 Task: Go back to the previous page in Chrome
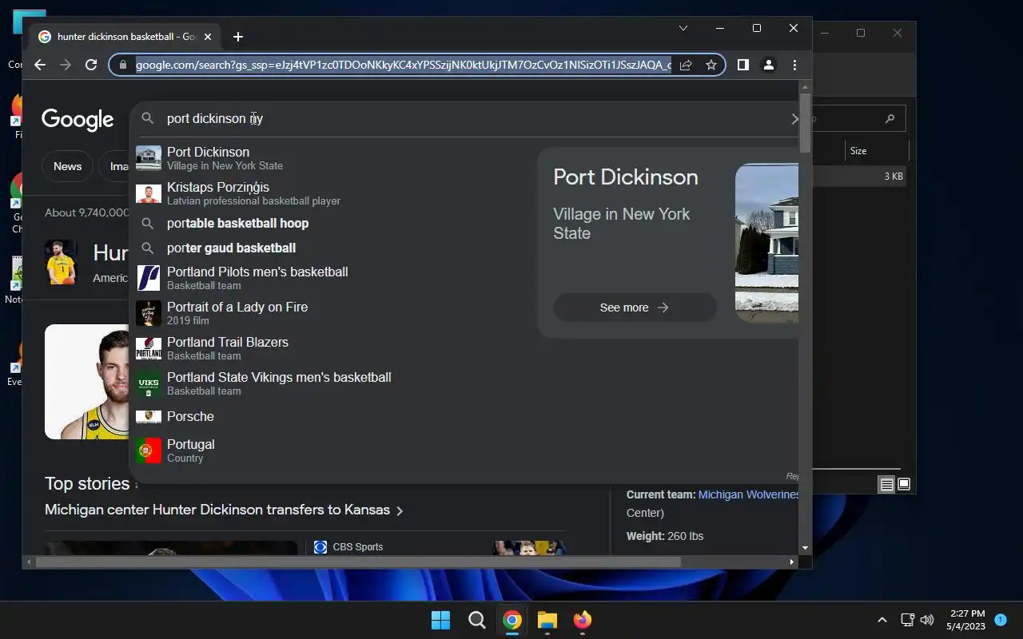[40, 65]
